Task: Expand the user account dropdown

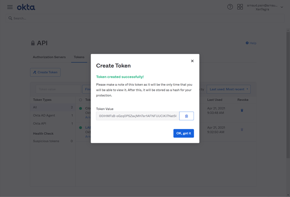Action: [x=282, y=7]
